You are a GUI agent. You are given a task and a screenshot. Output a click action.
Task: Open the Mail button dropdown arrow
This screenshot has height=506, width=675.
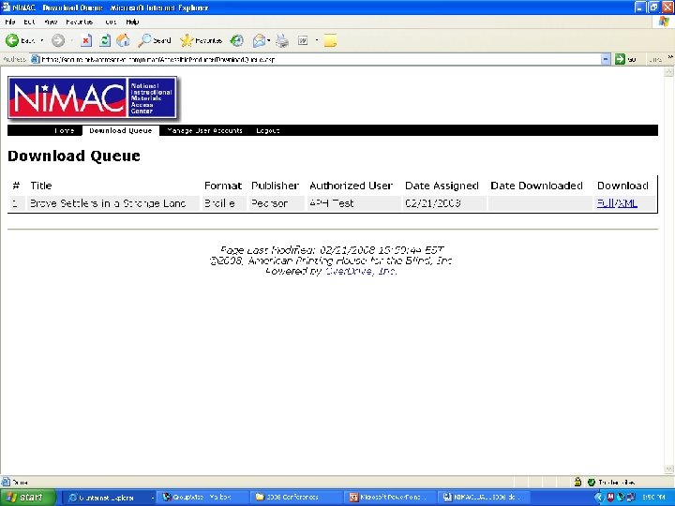coord(269,40)
